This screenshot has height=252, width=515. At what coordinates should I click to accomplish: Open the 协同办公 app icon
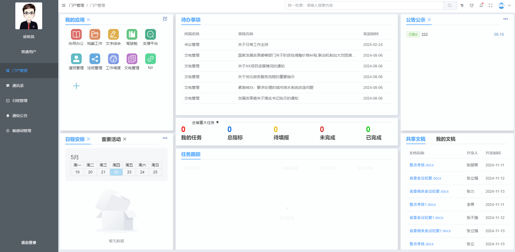[x=76, y=35]
